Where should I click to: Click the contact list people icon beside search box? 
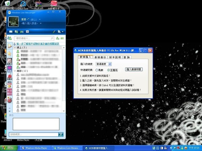(9, 38)
